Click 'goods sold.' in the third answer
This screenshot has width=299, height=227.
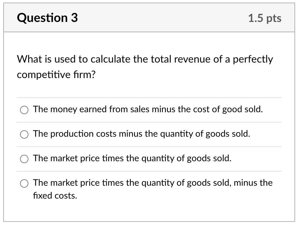209,158
